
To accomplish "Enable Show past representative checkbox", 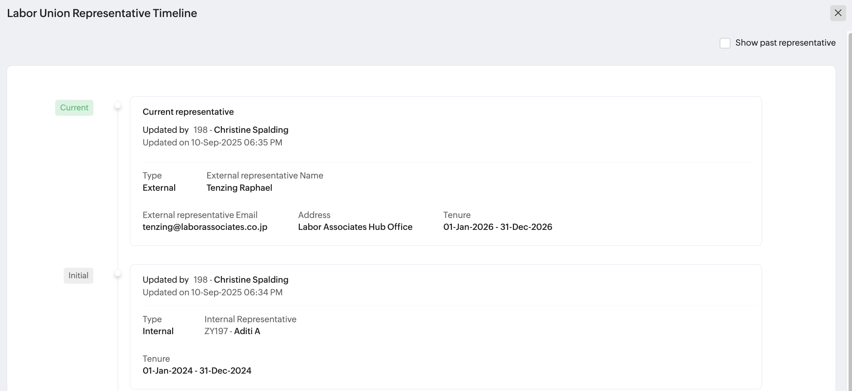I will click(x=725, y=43).
